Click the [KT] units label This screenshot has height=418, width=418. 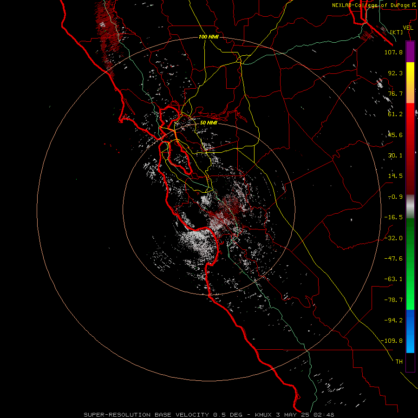[396, 32]
